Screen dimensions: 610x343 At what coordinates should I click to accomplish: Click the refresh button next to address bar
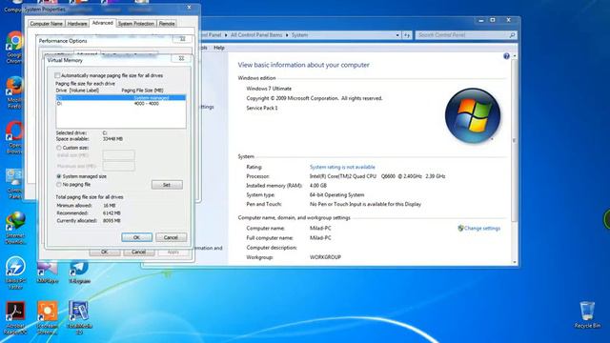point(407,35)
